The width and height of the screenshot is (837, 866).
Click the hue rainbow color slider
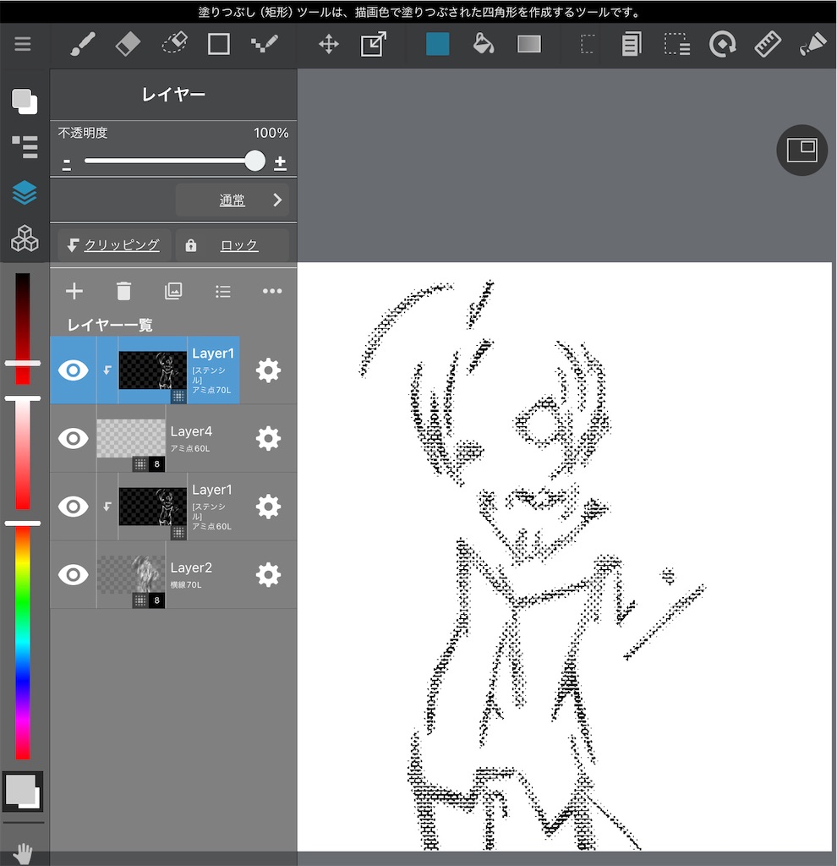coord(23,643)
